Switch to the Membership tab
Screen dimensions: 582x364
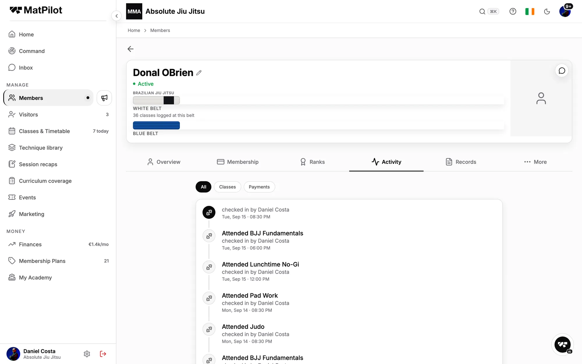[x=238, y=162]
